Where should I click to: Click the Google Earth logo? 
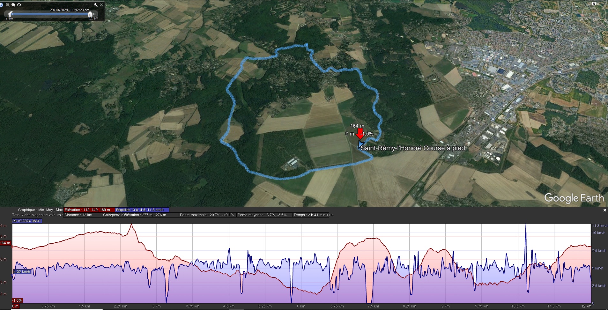(574, 198)
